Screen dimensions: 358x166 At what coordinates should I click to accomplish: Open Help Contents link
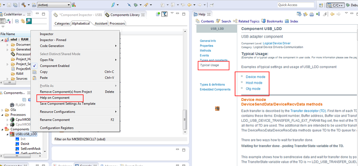coord(205,21)
